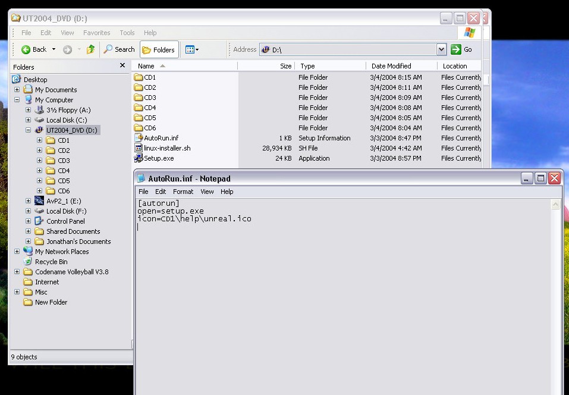Expand the Local Disk (C:) node
Image resolution: width=569 pixels, height=395 pixels.
(29, 120)
